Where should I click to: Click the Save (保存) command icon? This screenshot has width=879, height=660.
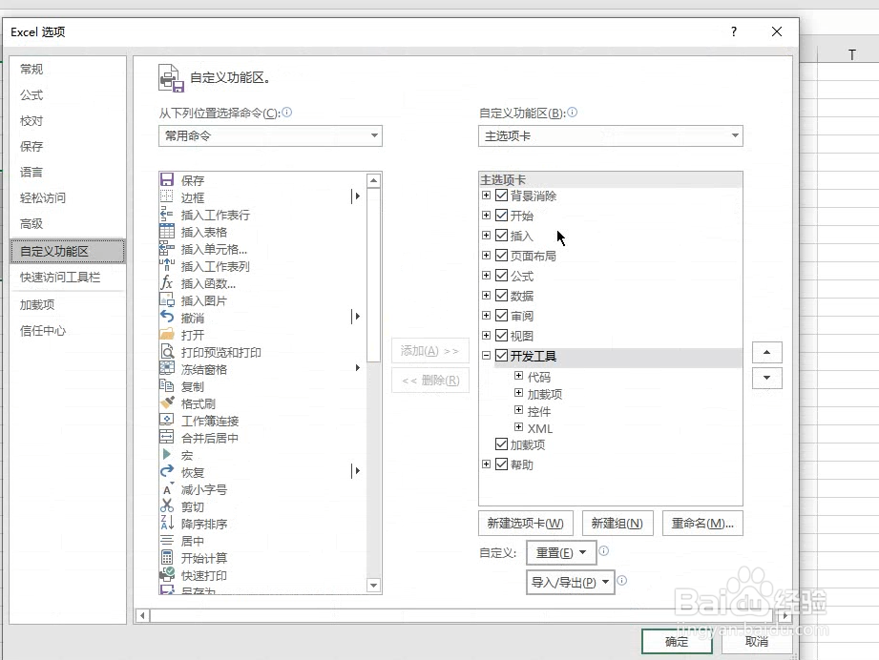pos(167,180)
